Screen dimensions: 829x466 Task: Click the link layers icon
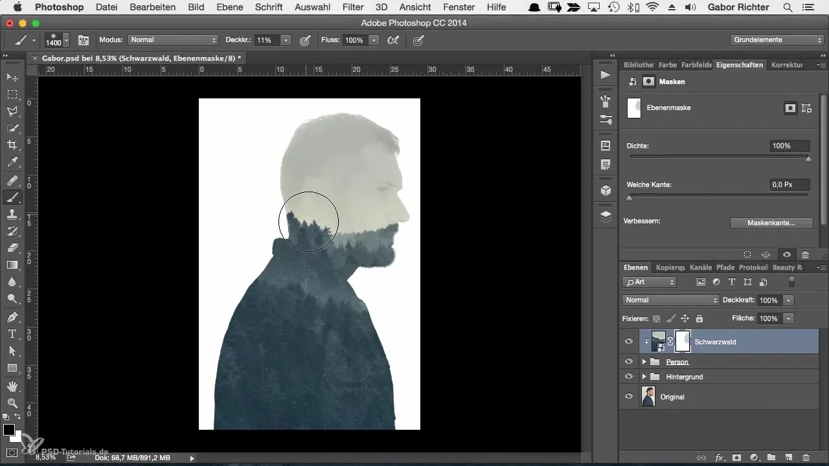point(701,458)
